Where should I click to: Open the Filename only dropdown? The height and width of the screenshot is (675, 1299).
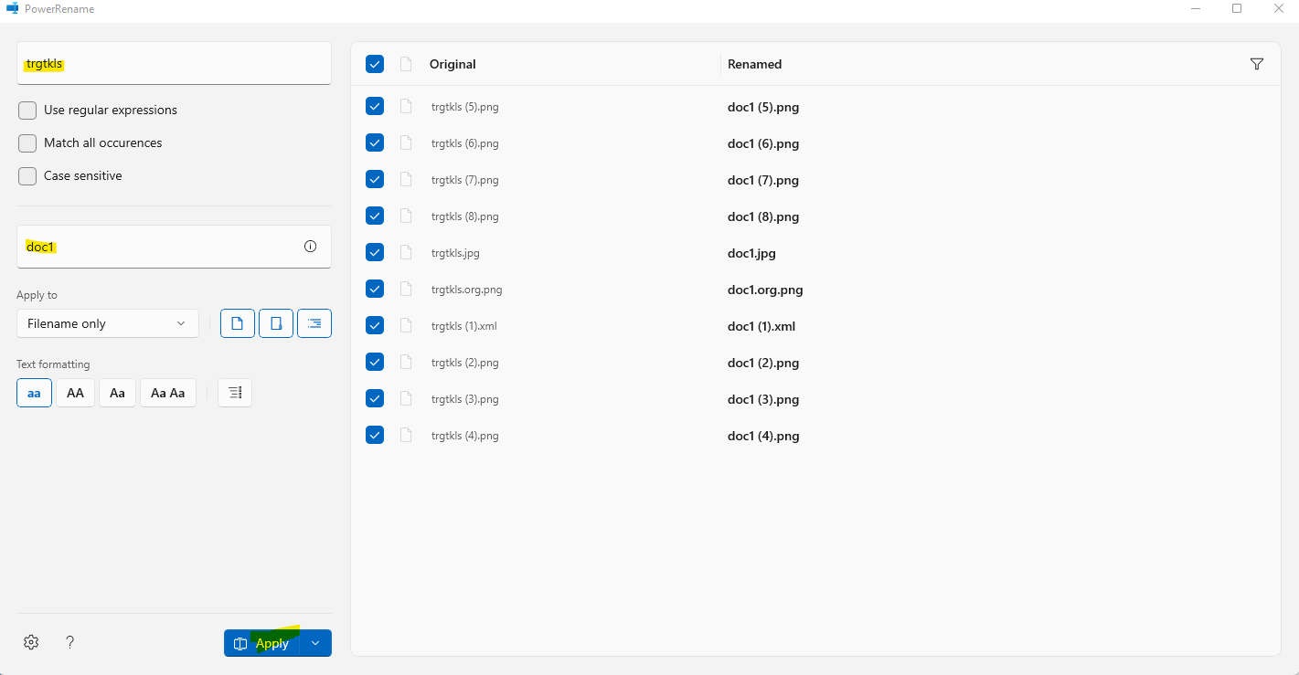(x=107, y=323)
